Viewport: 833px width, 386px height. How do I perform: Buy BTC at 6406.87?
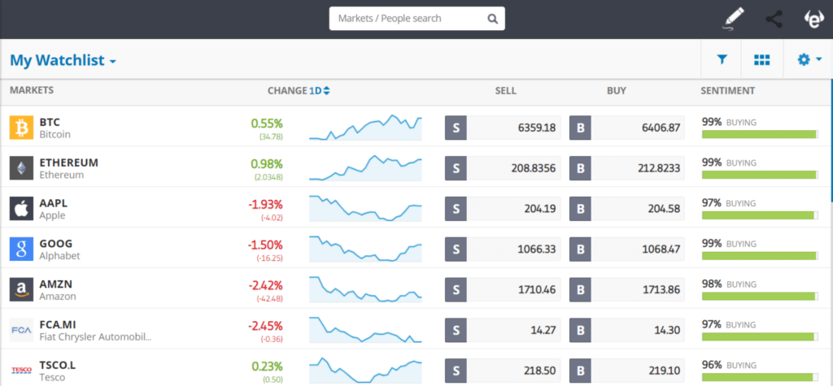pos(627,128)
